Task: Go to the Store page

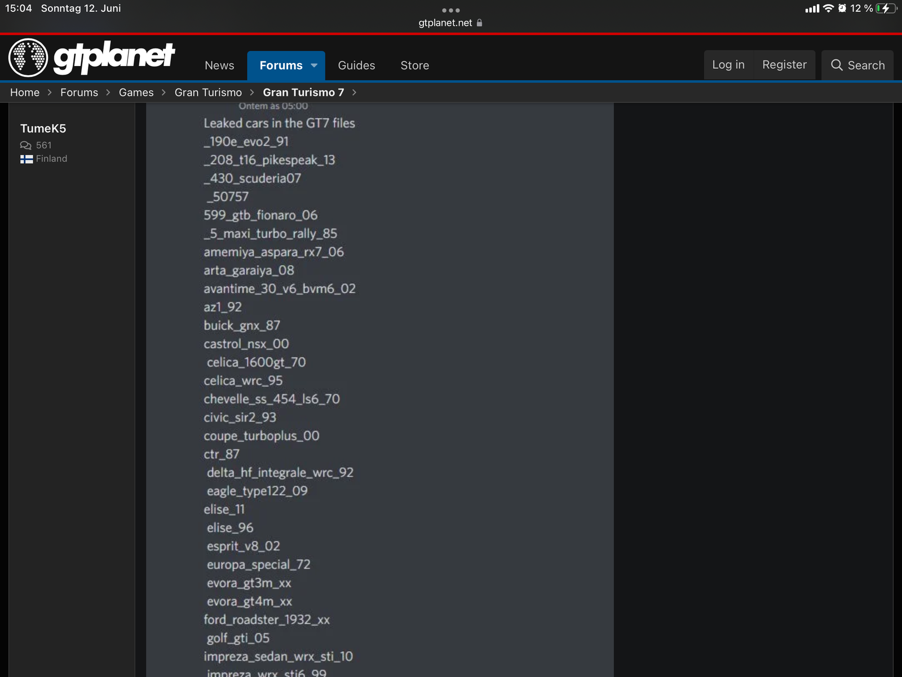Action: coord(415,65)
